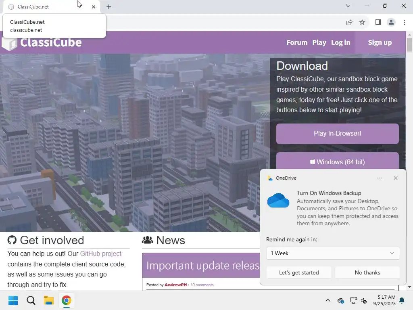The width and height of the screenshot is (413, 310).
Task: Open the GitHub project link
Action: point(100,253)
